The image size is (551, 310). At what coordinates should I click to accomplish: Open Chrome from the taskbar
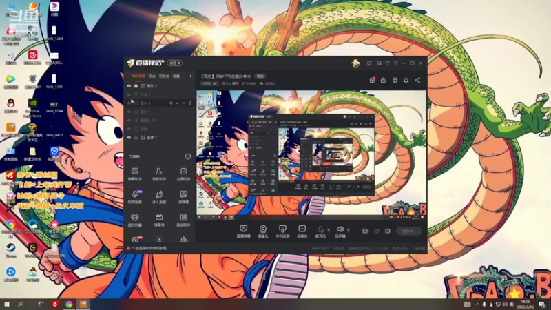click(69, 304)
